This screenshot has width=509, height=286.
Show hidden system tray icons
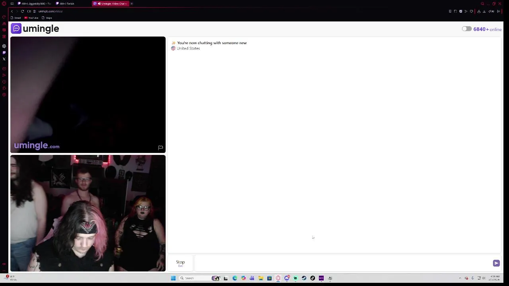click(x=460, y=278)
